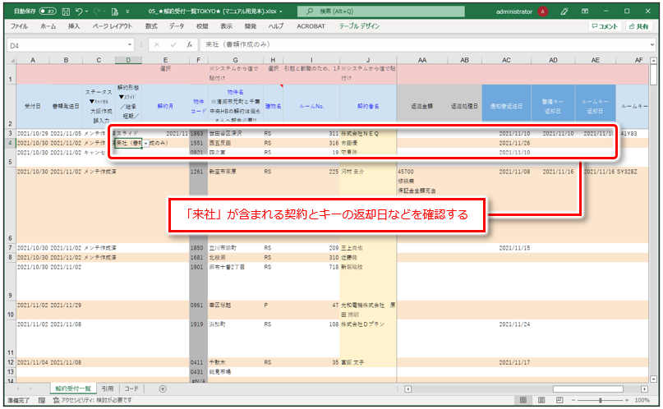
Task: Click the 検索 (Alt+Q) search box
Action: click(x=380, y=11)
